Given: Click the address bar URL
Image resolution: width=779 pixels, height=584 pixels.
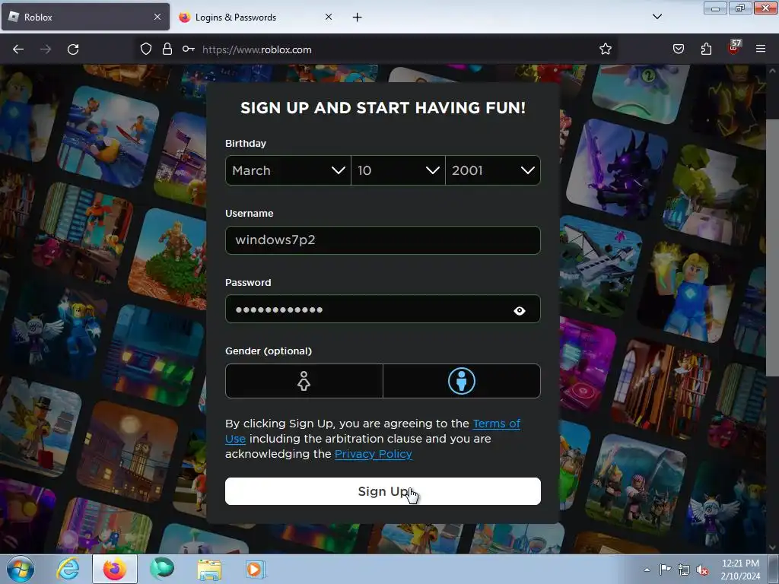Looking at the screenshot, I should (257, 49).
